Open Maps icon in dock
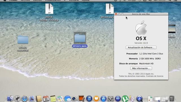 click(60, 99)
